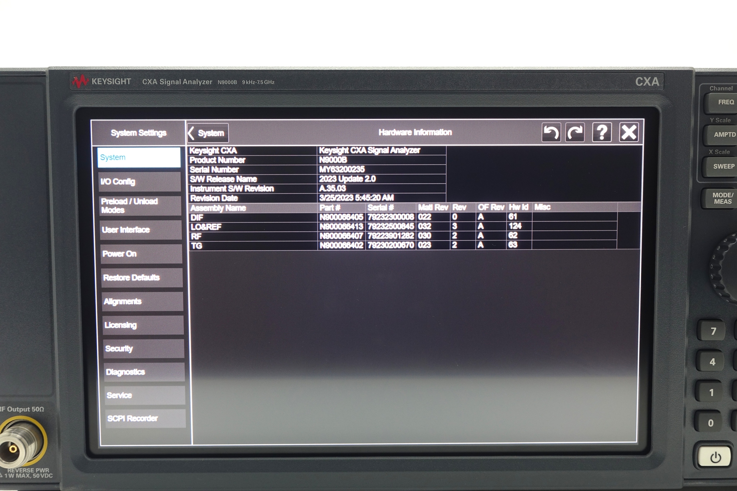Click the Hw Id column header
This screenshot has width=737, height=491.
tap(519, 207)
